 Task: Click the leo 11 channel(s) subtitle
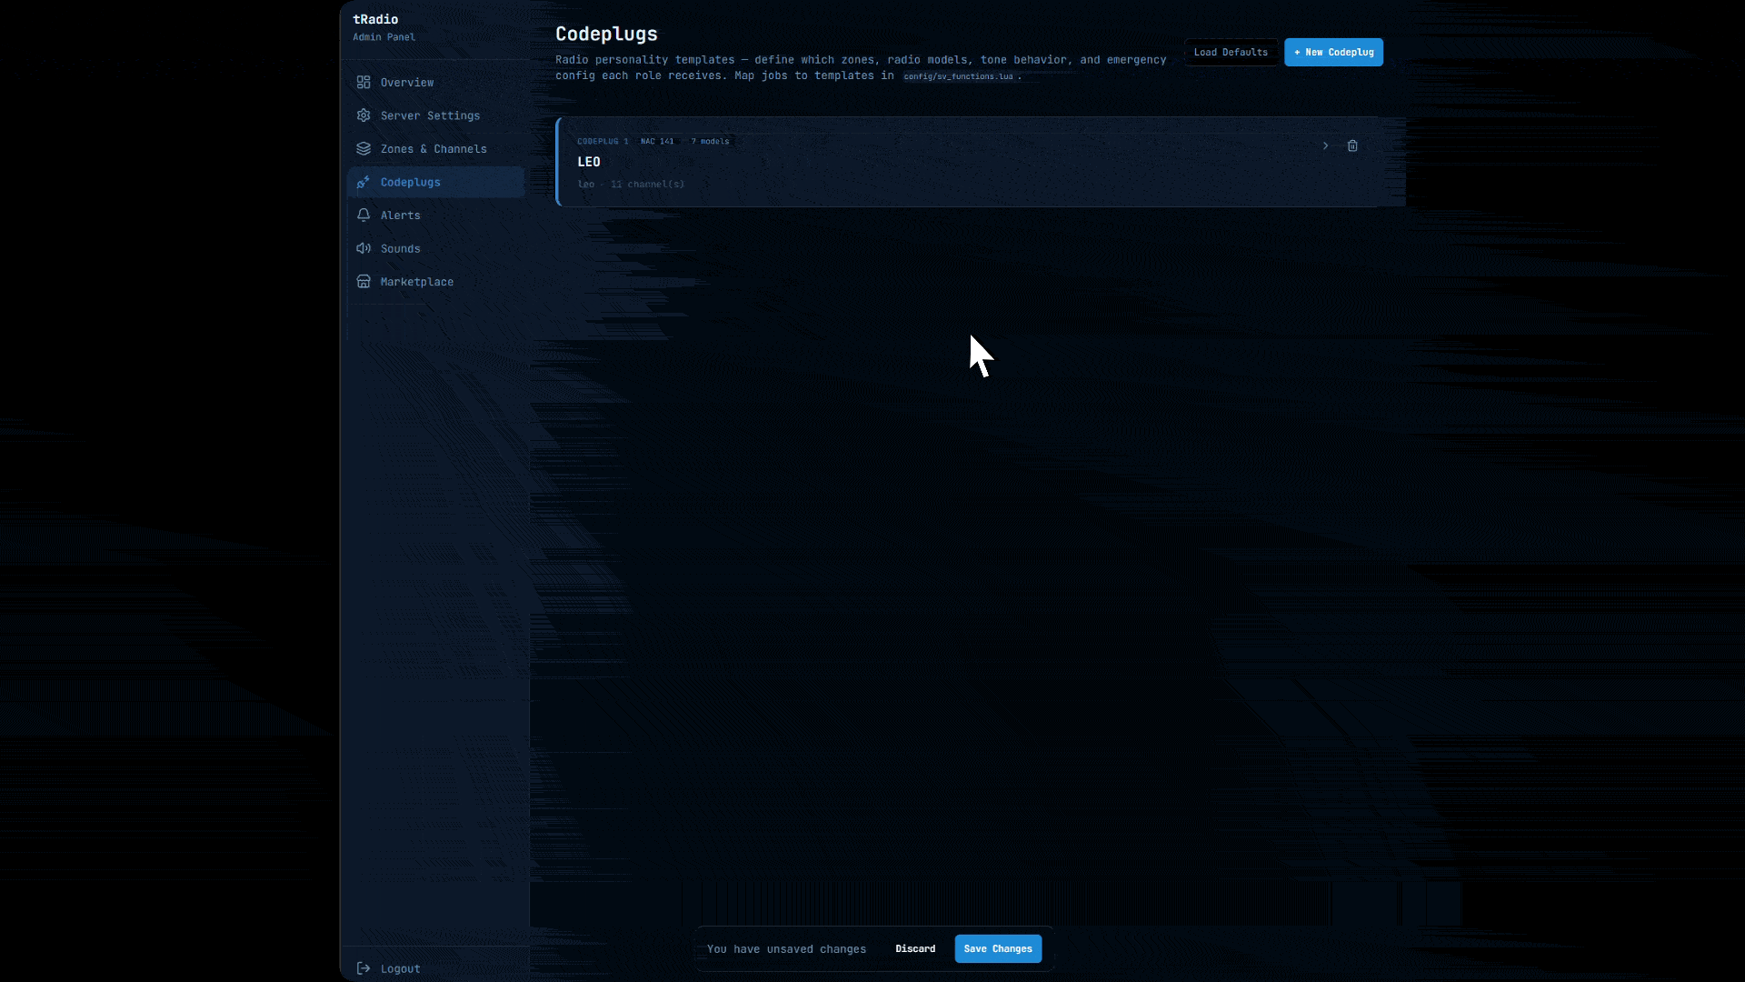[631, 184]
